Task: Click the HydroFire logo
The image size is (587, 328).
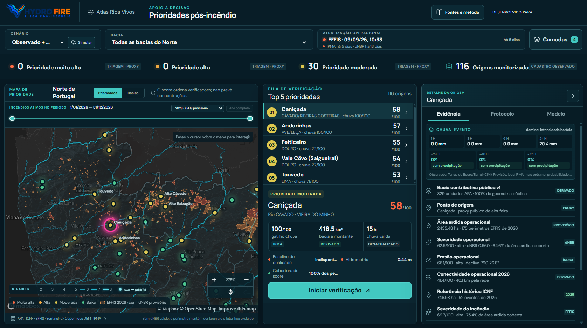Action: point(39,12)
